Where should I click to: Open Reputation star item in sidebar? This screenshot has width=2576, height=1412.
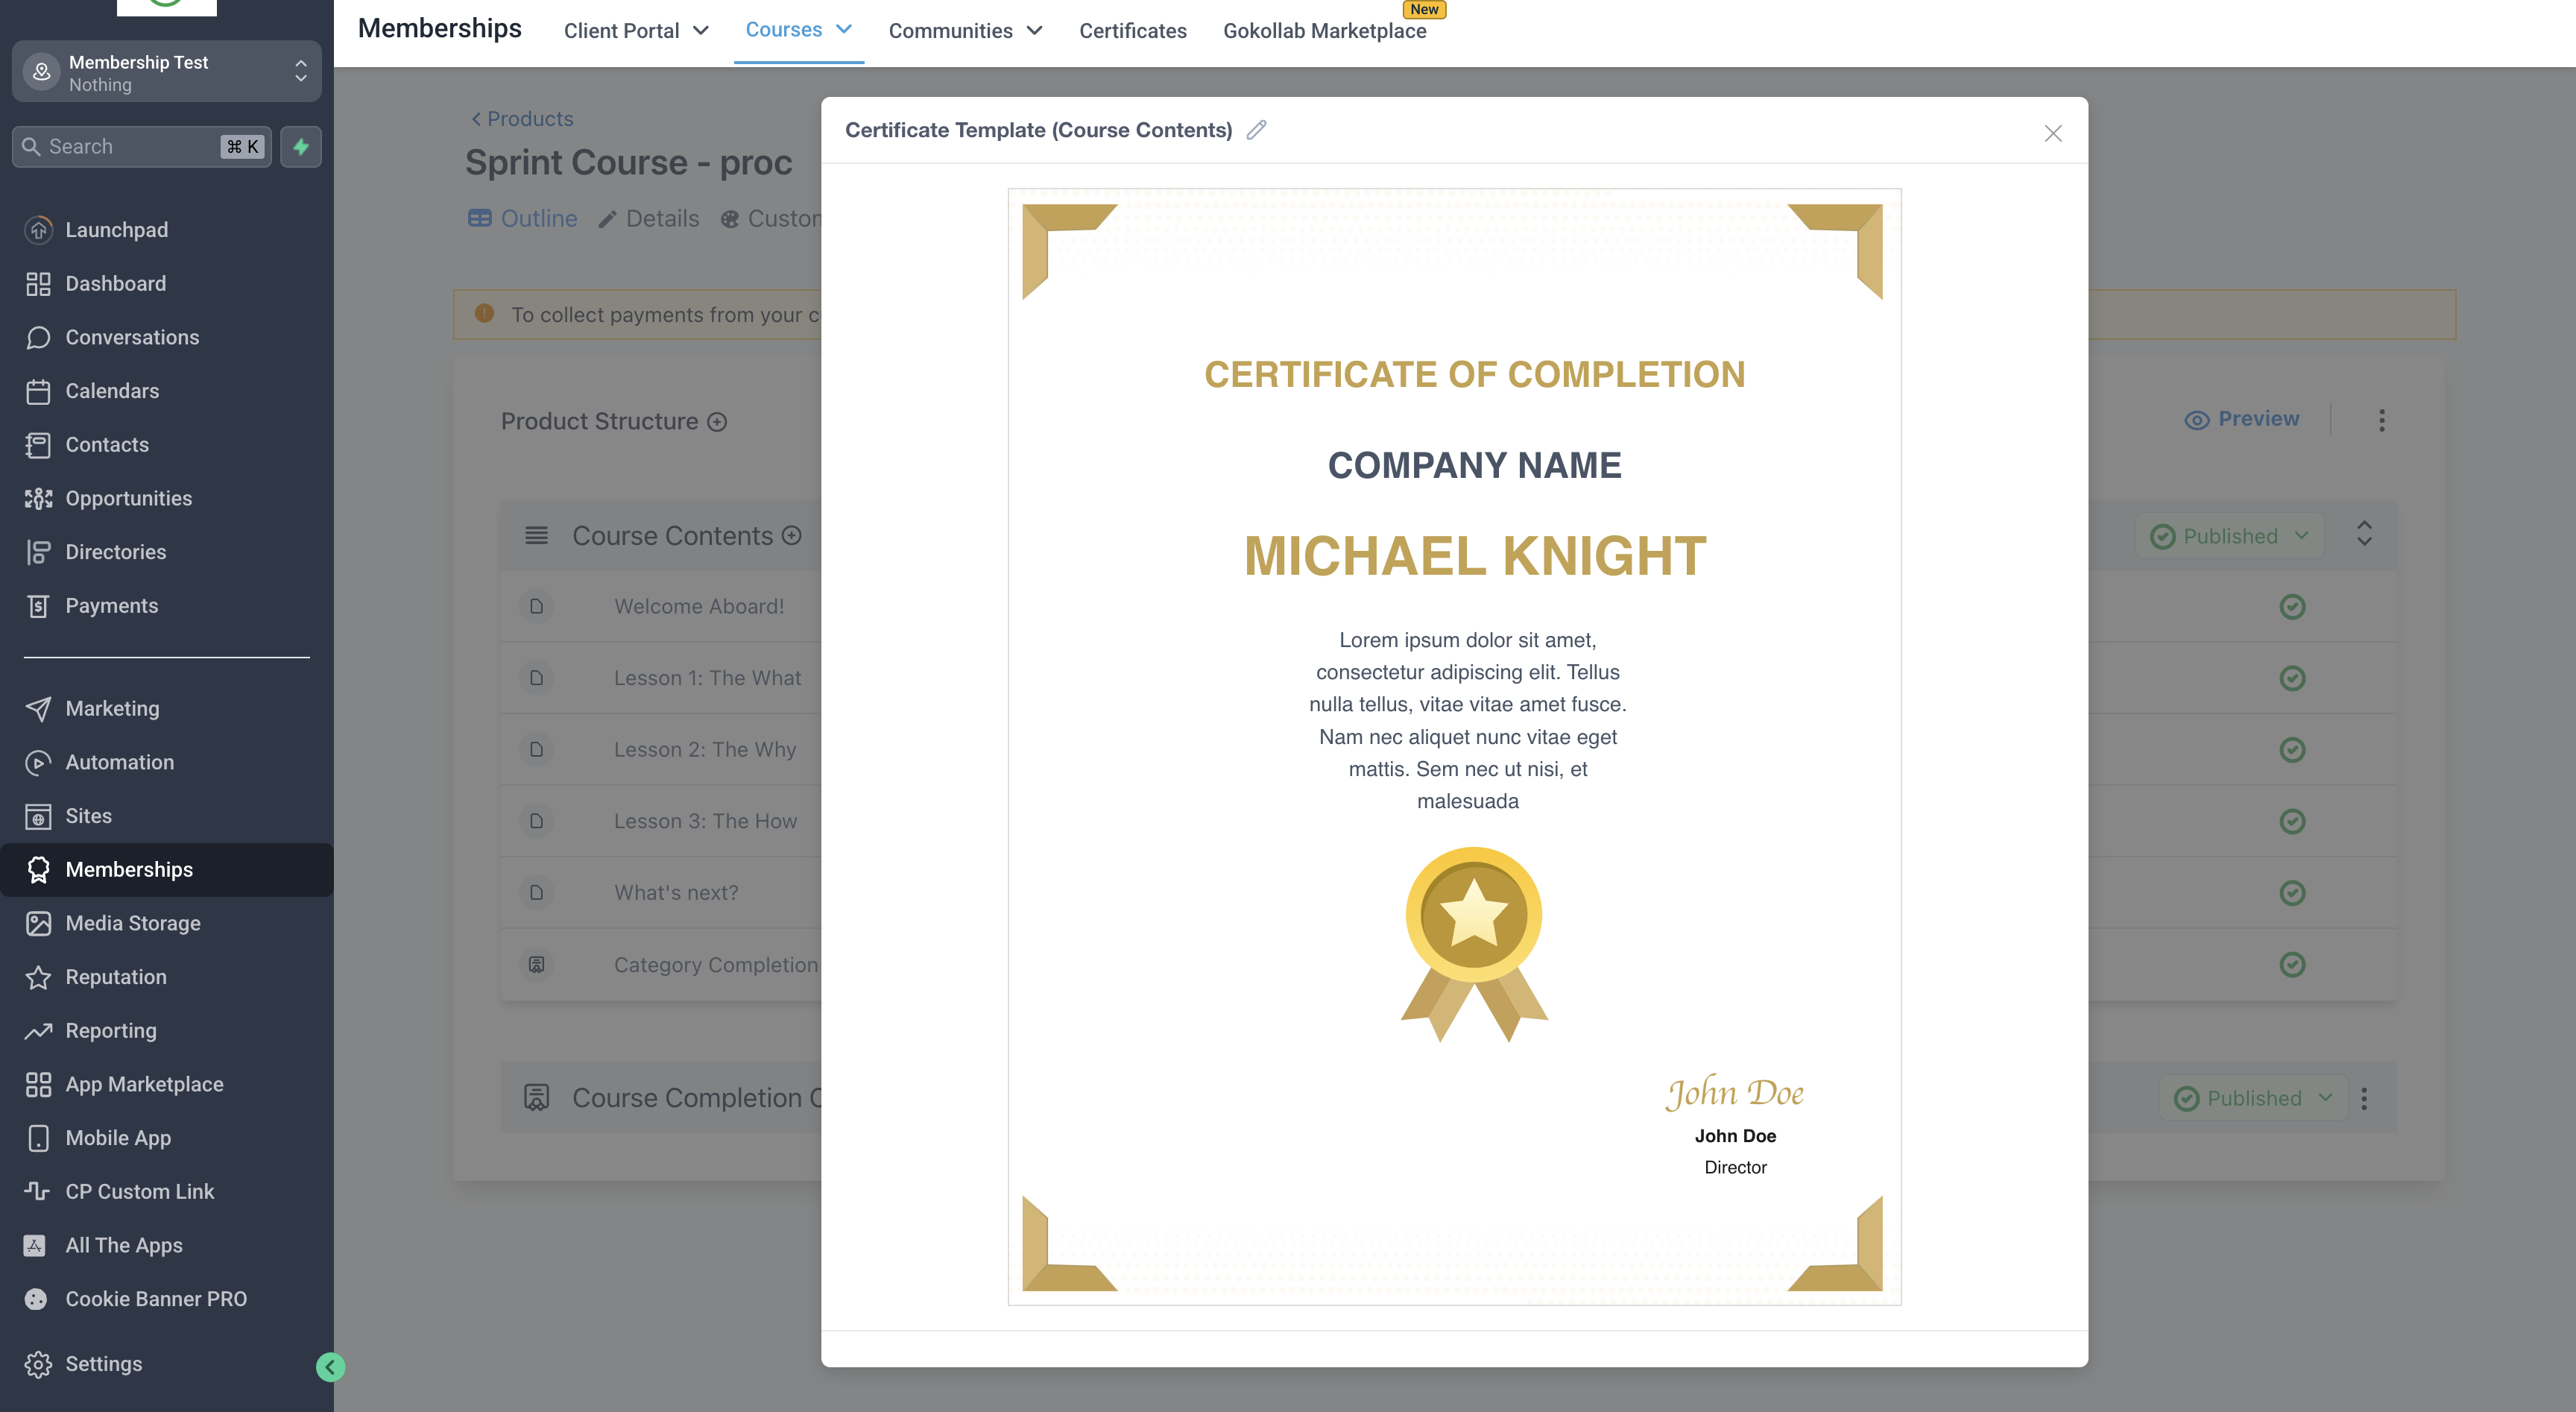tap(115, 977)
